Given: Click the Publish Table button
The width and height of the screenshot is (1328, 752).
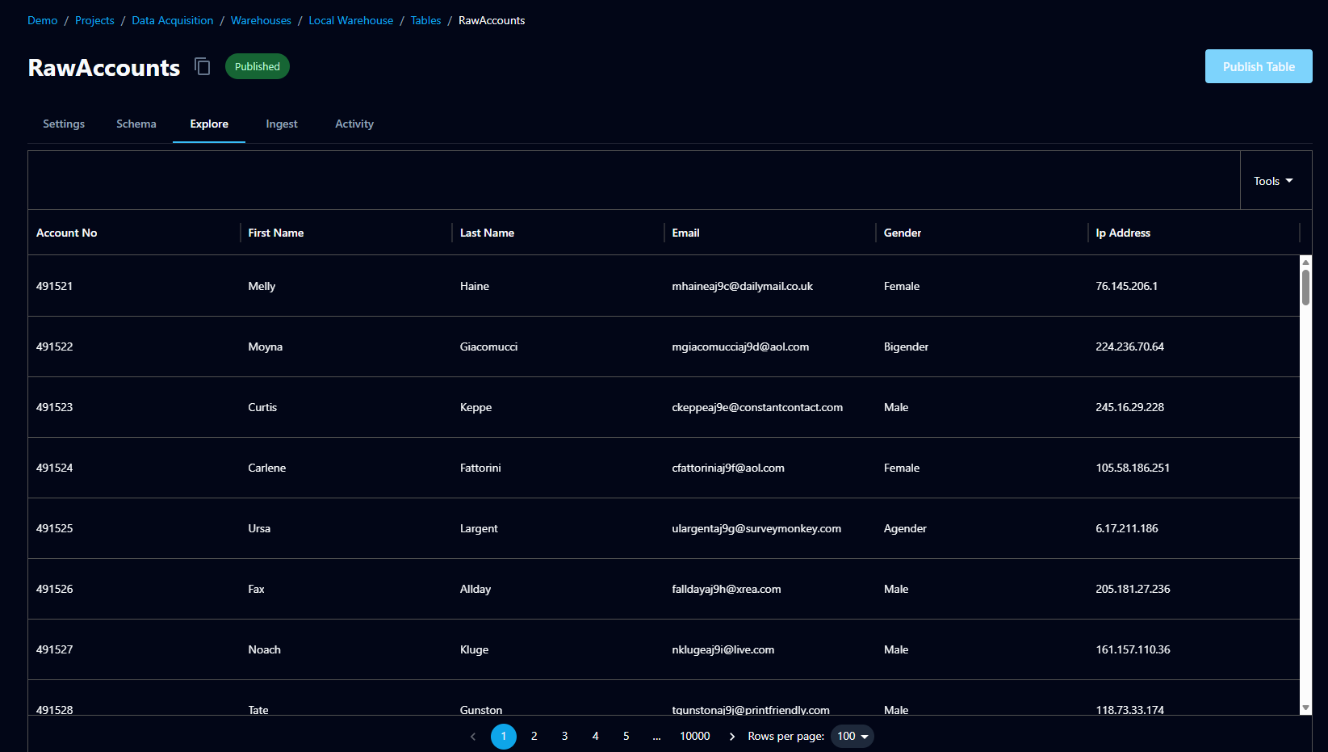Looking at the screenshot, I should [1259, 66].
